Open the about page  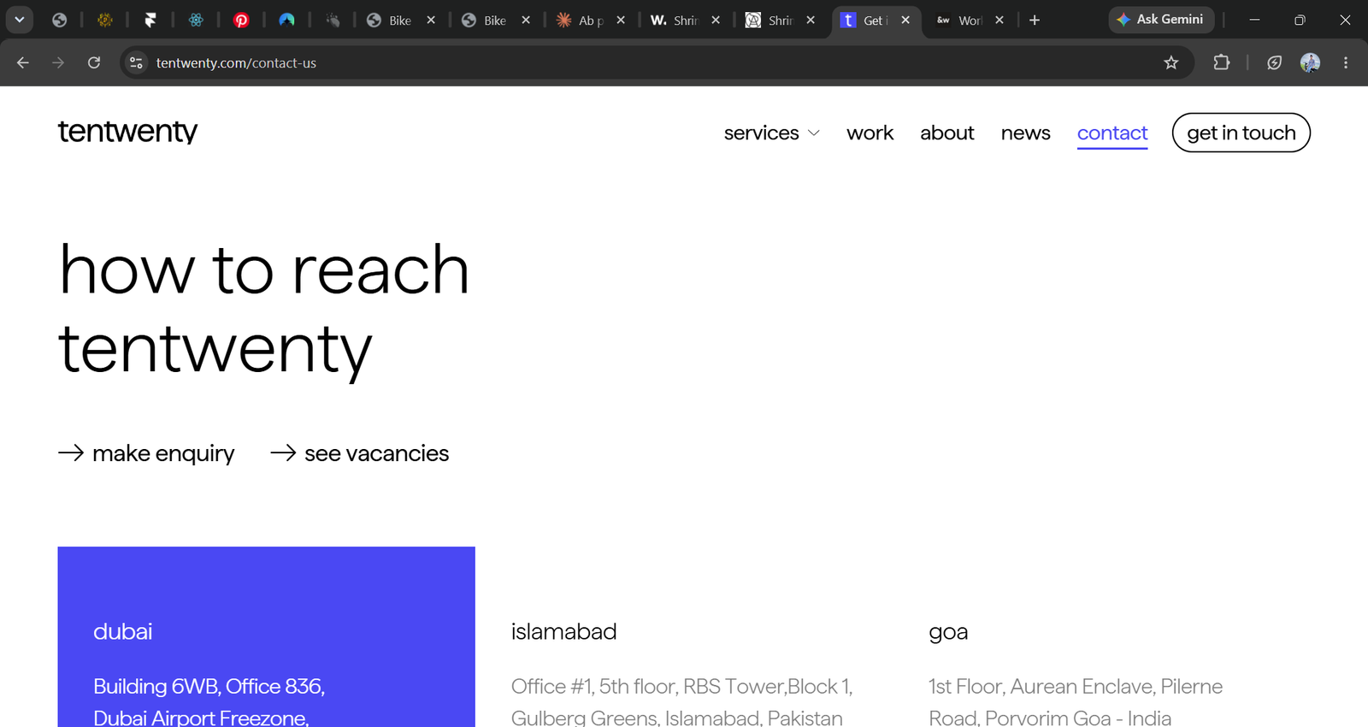point(946,133)
